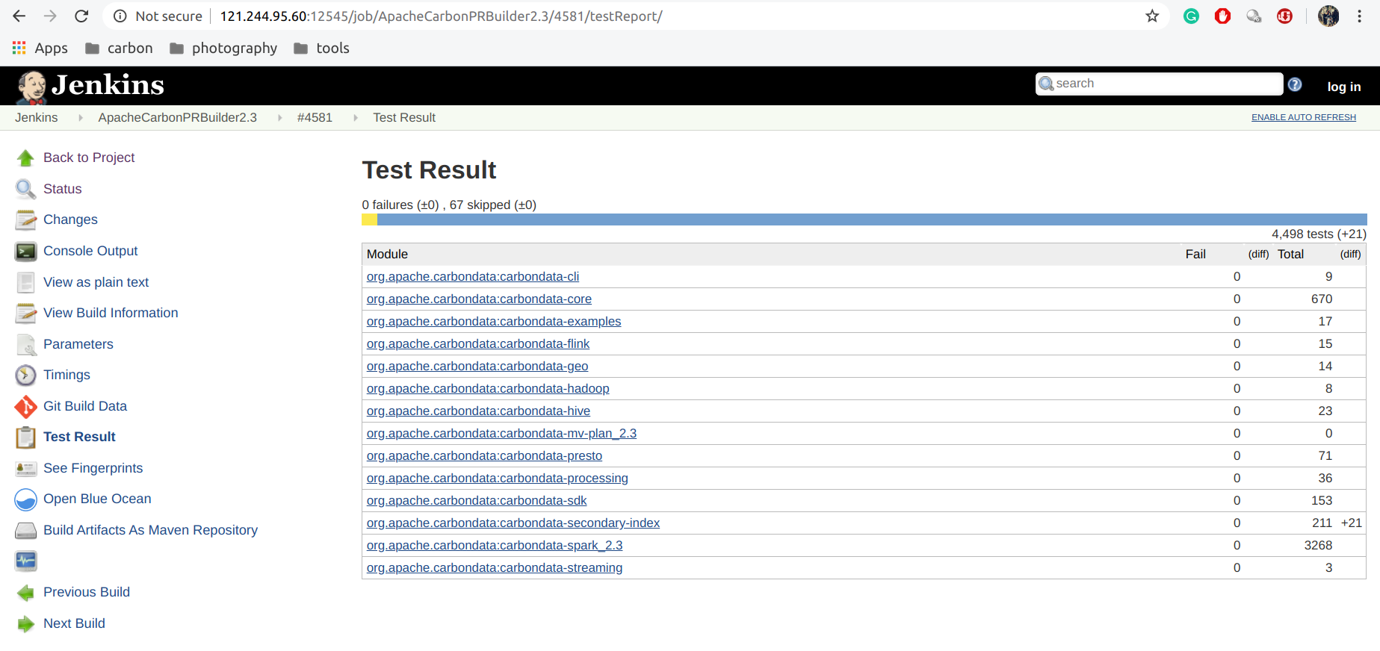Click the See Fingerprints icon
The image size is (1380, 651).
[26, 469]
